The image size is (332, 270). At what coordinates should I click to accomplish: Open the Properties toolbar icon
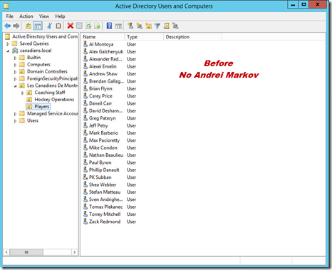pos(79,26)
